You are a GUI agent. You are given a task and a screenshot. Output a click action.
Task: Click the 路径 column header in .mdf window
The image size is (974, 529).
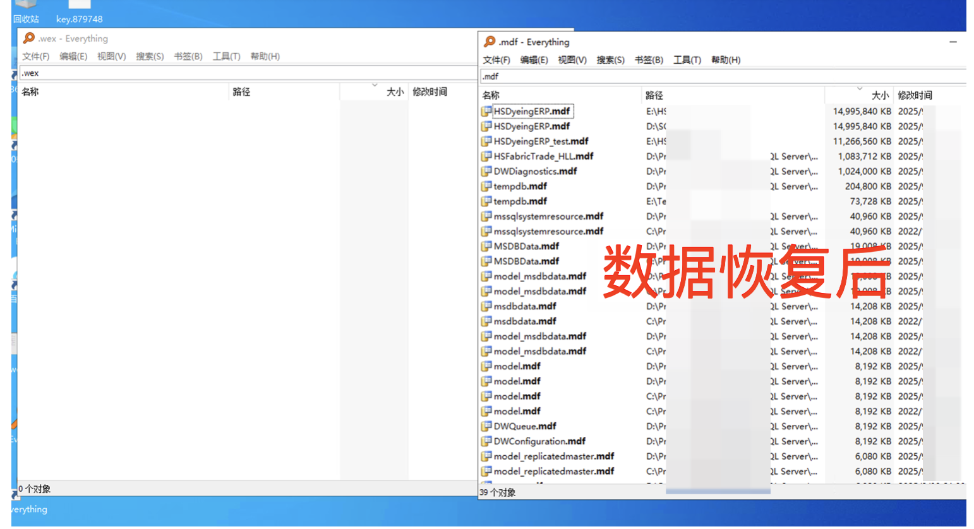[654, 95]
